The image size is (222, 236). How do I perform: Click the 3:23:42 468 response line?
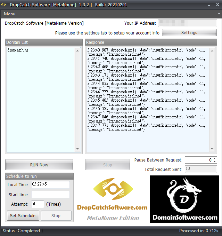[146, 69]
